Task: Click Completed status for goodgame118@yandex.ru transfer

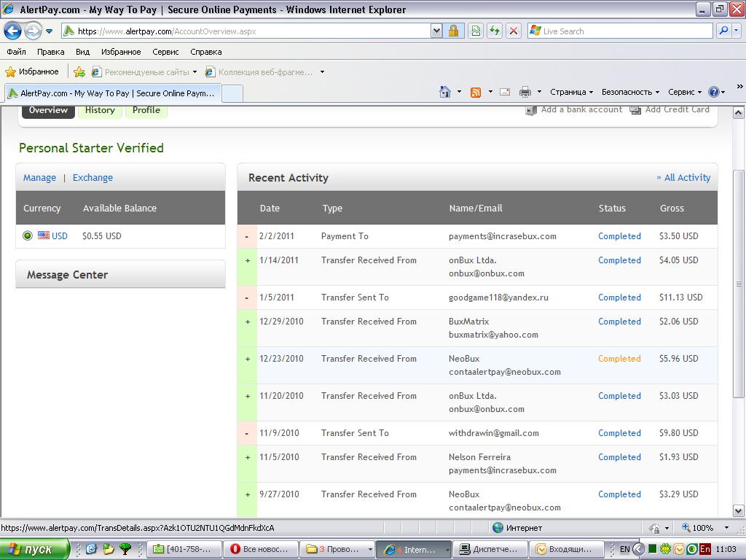Action: [619, 297]
